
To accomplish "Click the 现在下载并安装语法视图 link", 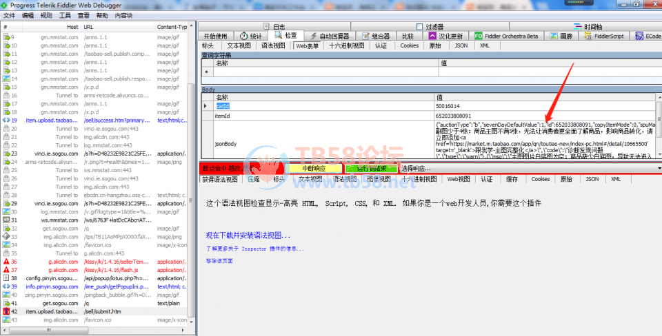I will click(248, 235).
